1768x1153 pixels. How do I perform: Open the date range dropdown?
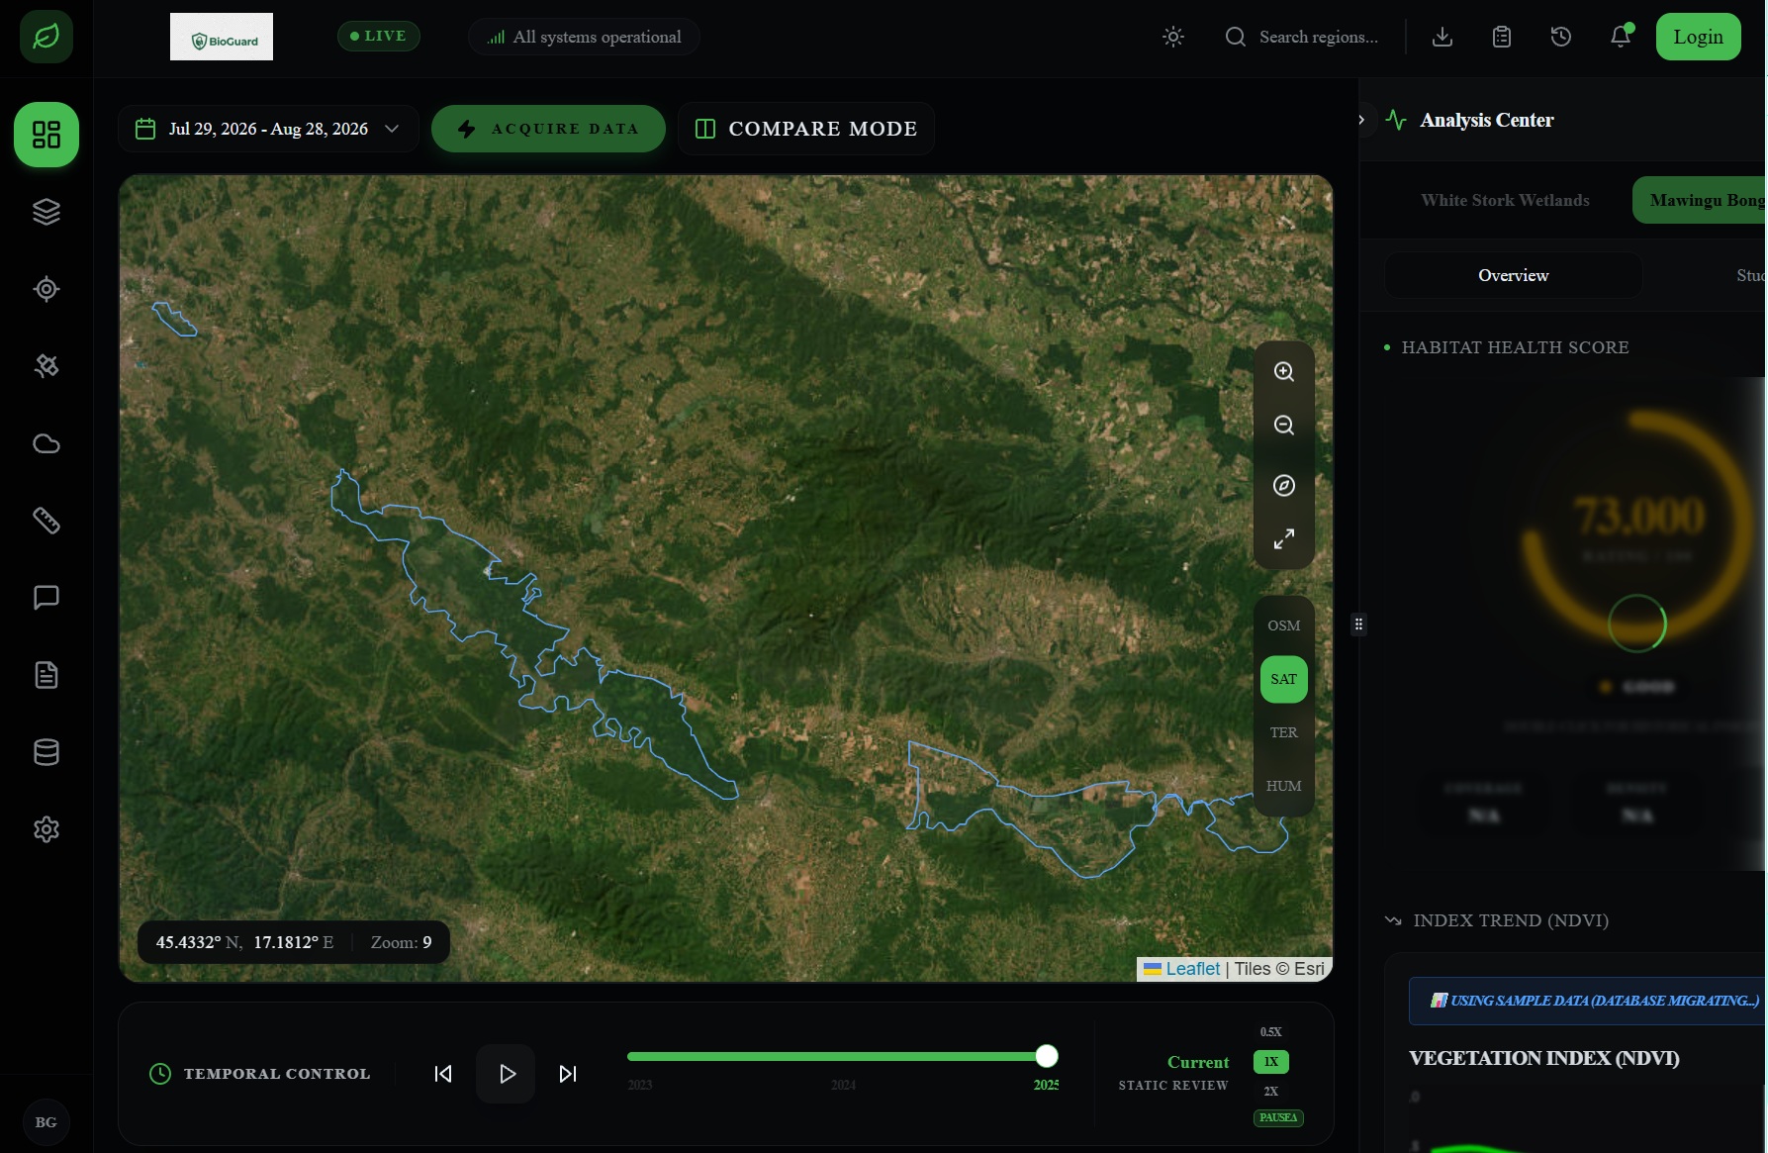(x=268, y=129)
